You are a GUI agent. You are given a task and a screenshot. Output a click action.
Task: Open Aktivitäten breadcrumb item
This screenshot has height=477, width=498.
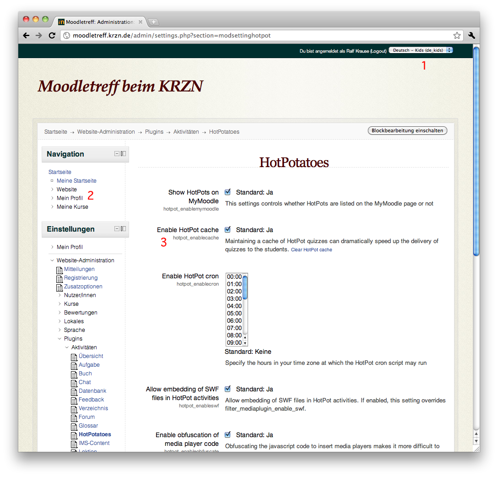[186, 132]
